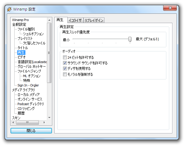Click the horizontal scrollbar thumb of tree

tap(27, 122)
